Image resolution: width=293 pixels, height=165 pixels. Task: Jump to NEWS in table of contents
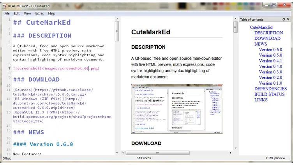tap(261, 44)
